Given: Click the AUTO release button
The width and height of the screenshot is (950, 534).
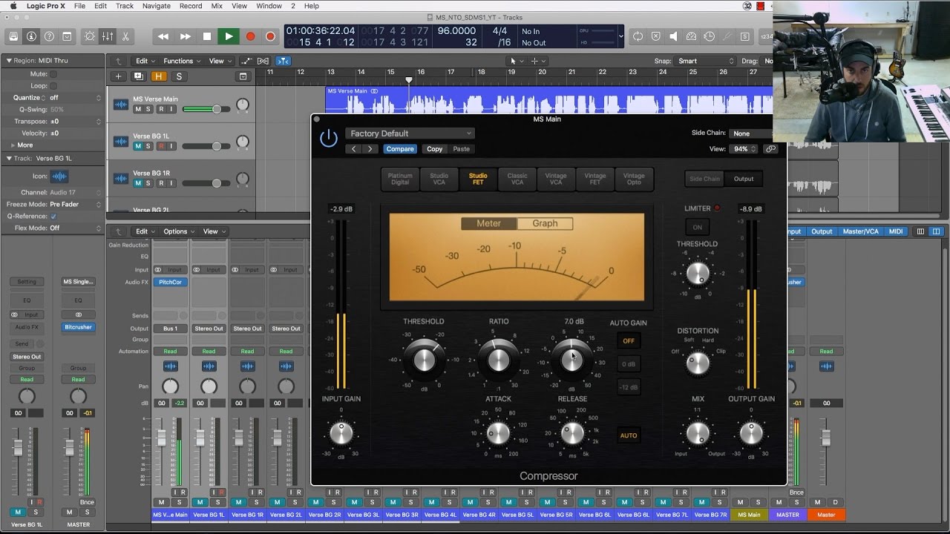Looking at the screenshot, I should [629, 435].
